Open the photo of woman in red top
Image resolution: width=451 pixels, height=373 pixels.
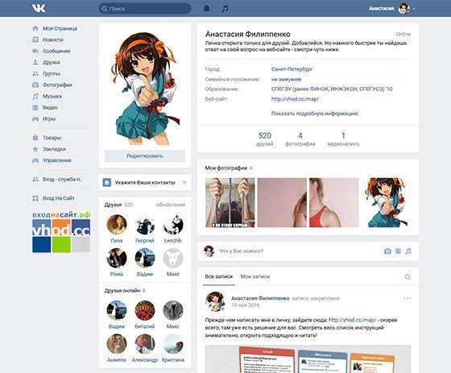pyautogui.click(x=334, y=203)
